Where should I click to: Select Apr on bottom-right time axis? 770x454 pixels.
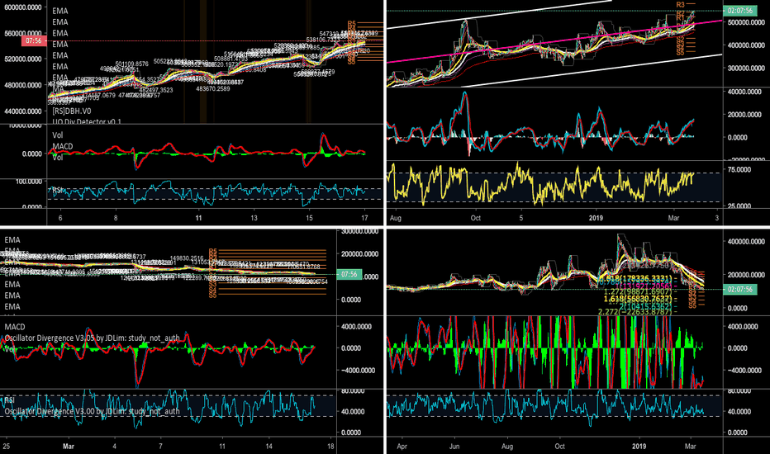tap(402, 446)
